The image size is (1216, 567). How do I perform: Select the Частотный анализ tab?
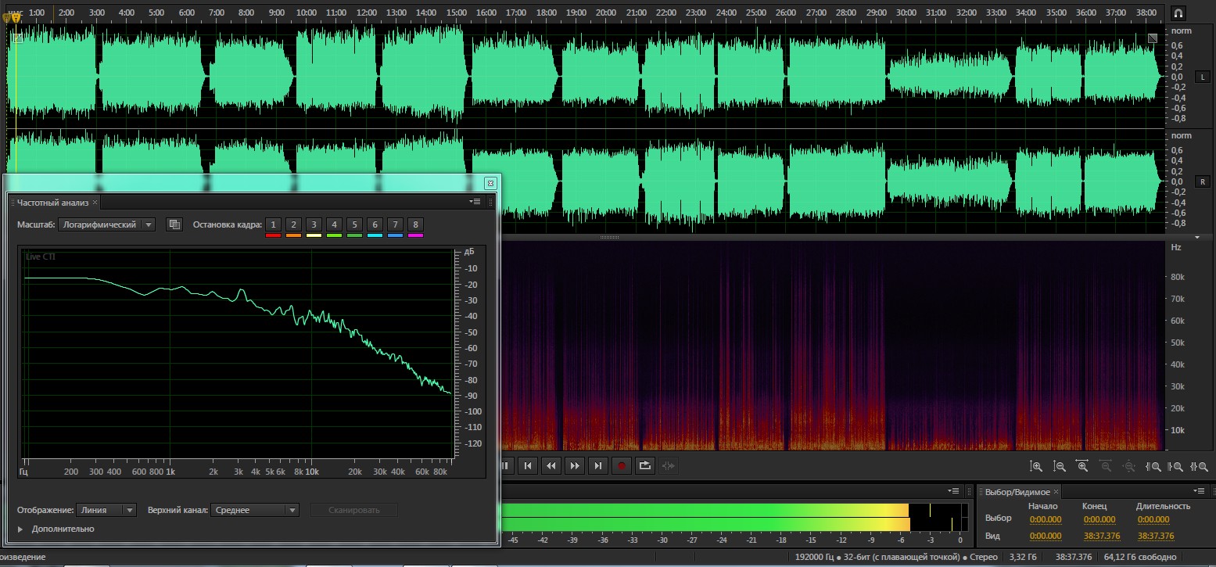pyautogui.click(x=54, y=202)
